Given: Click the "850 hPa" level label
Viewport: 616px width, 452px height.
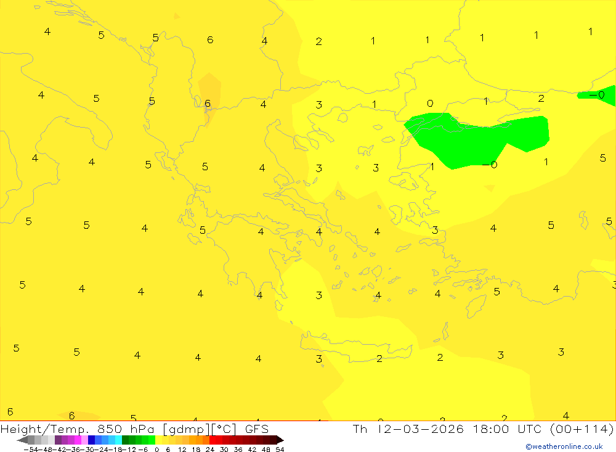Looking at the screenshot, I should tap(126, 429).
